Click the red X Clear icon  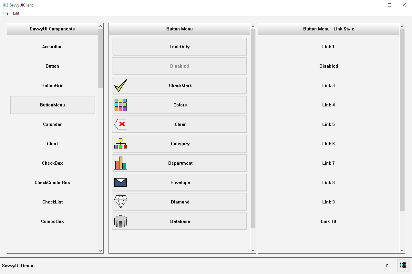pos(121,124)
